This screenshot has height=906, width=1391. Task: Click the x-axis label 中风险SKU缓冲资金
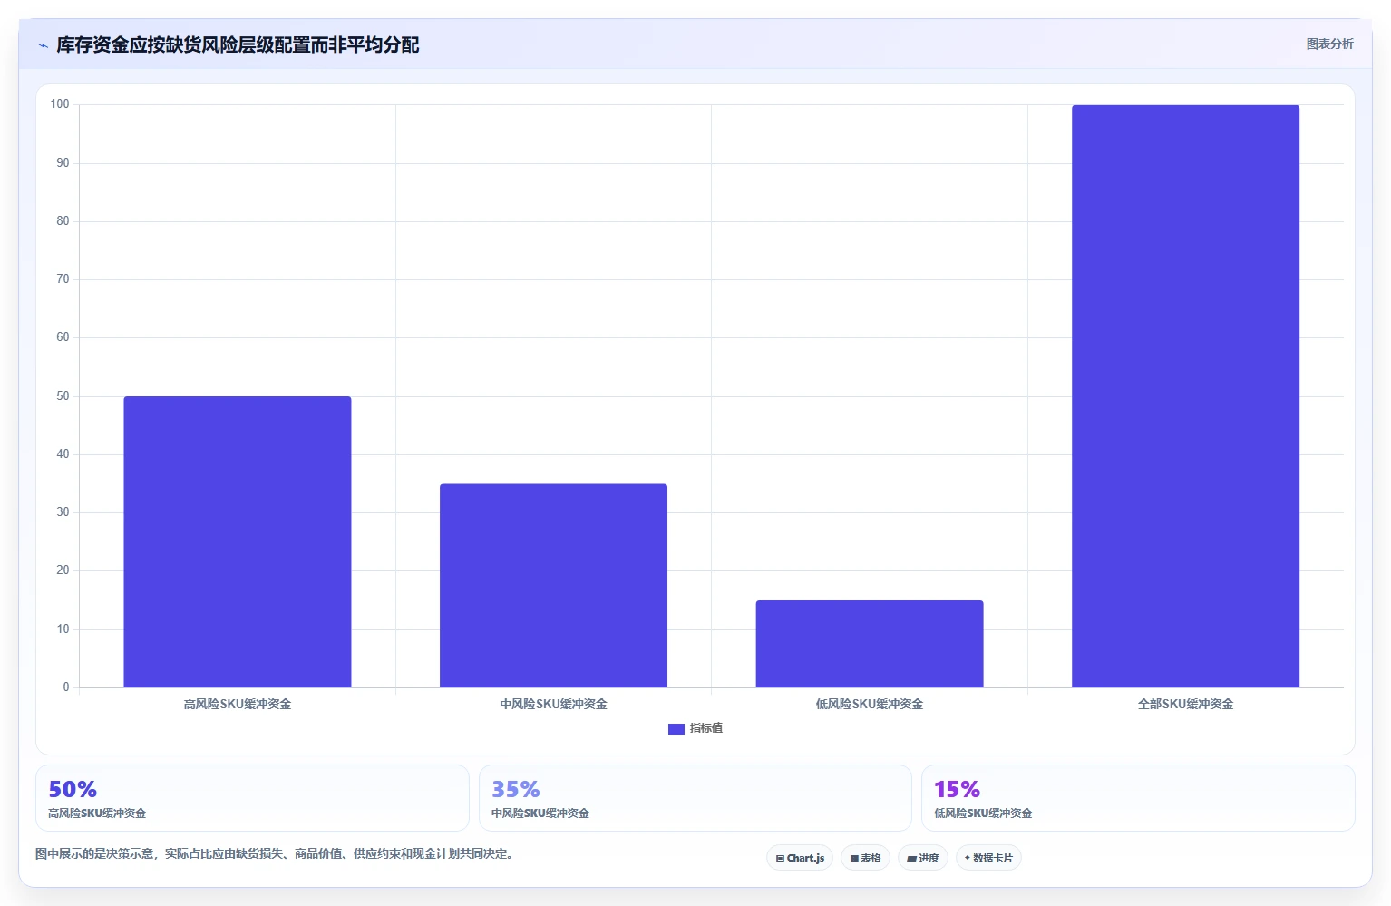(553, 704)
